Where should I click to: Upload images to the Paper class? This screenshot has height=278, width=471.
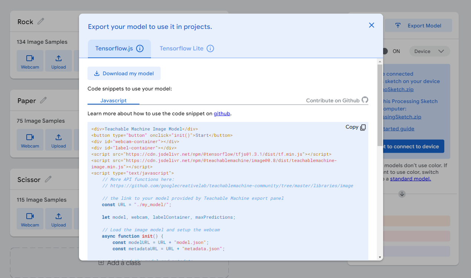pos(59,140)
